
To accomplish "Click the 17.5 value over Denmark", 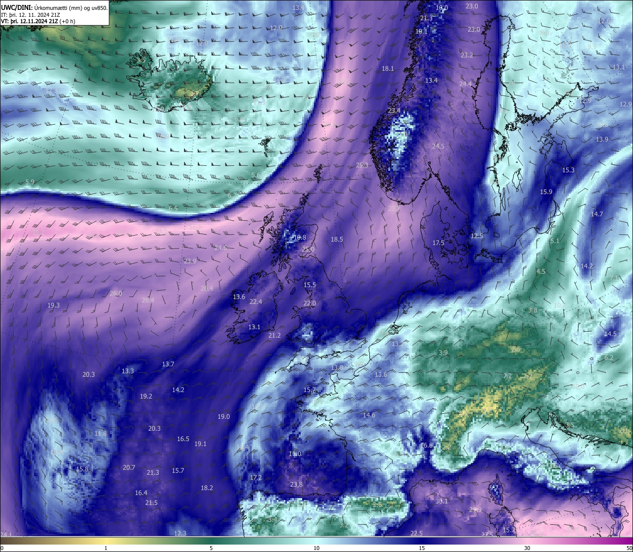I will pos(438,243).
